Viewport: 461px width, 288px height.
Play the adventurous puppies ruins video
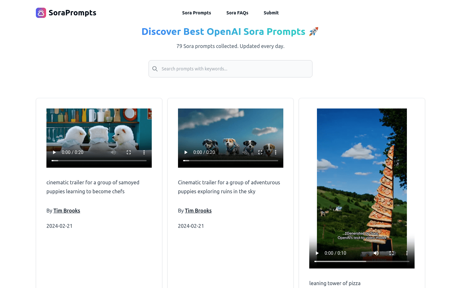(x=186, y=152)
